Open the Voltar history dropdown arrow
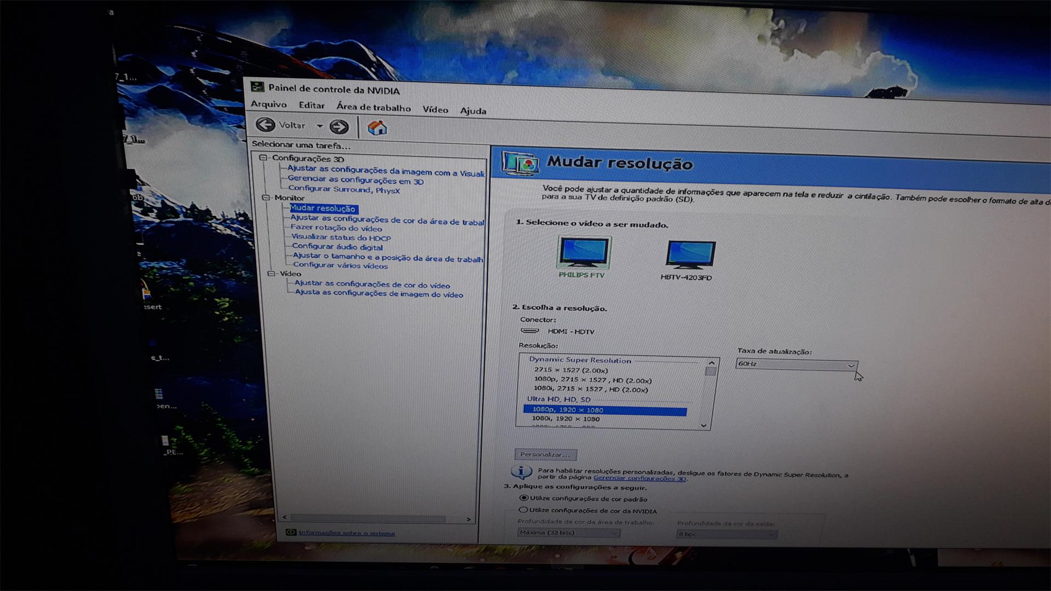The width and height of the screenshot is (1051, 591). tap(320, 126)
